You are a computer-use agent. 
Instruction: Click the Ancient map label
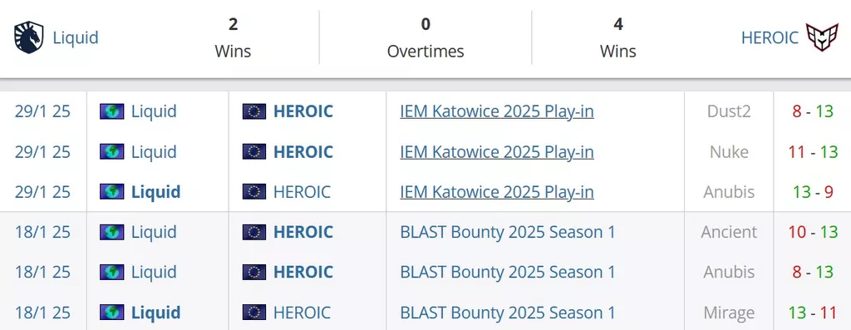click(729, 232)
